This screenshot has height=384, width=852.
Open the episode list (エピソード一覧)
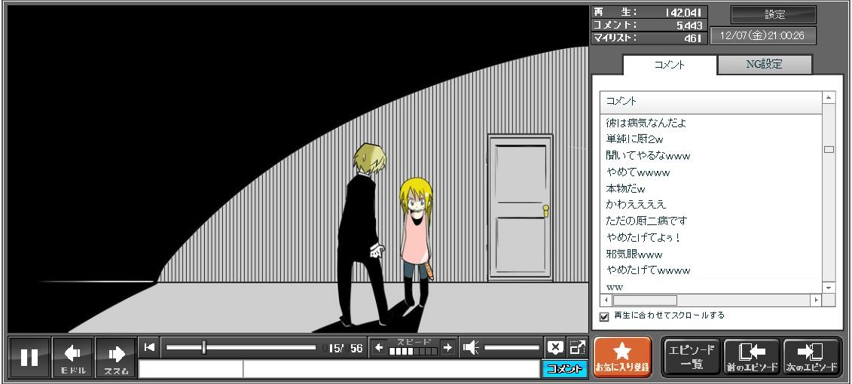click(x=691, y=356)
